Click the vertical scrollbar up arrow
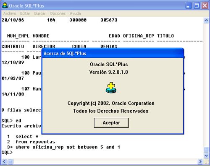The width and height of the screenshot is (210, 166). [206, 21]
